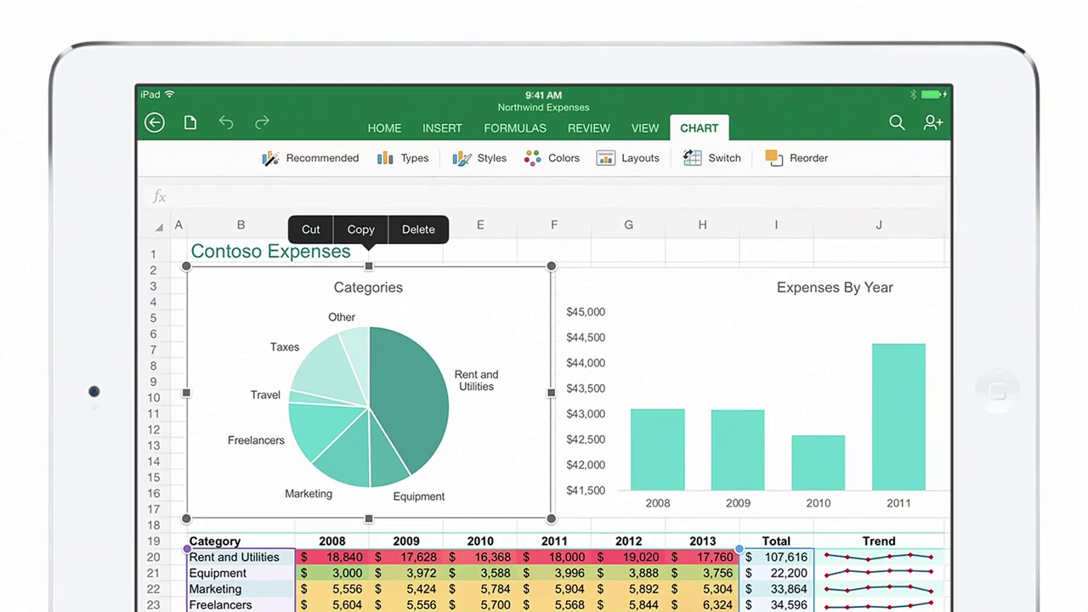The width and height of the screenshot is (1088, 612).
Task: Open chart Types icon
Action: click(x=385, y=158)
